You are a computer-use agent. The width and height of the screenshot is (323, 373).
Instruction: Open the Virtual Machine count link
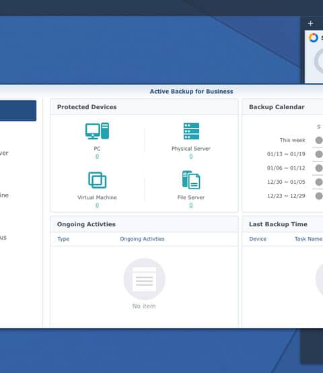pos(97,205)
